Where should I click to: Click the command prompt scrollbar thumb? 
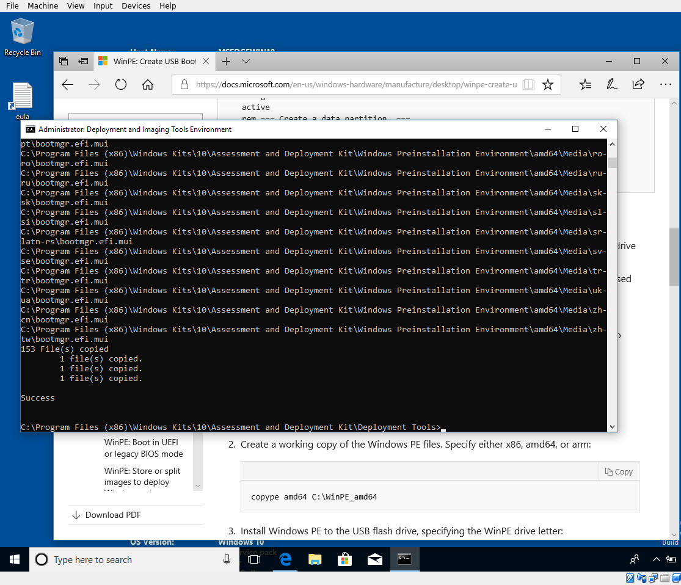(x=613, y=162)
